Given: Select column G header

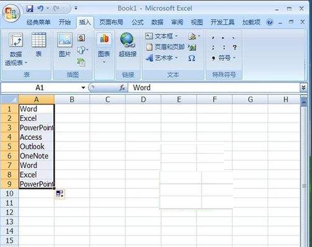Looking at the screenshot, I should (x=250, y=100).
